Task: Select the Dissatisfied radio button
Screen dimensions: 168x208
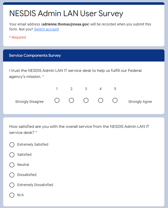Action: [12, 175]
